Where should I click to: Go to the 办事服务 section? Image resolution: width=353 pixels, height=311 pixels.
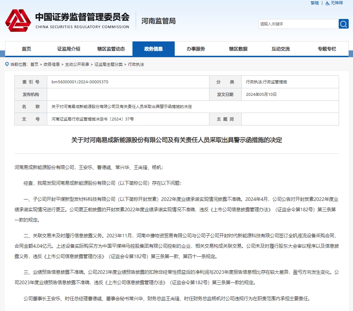tap(196, 49)
